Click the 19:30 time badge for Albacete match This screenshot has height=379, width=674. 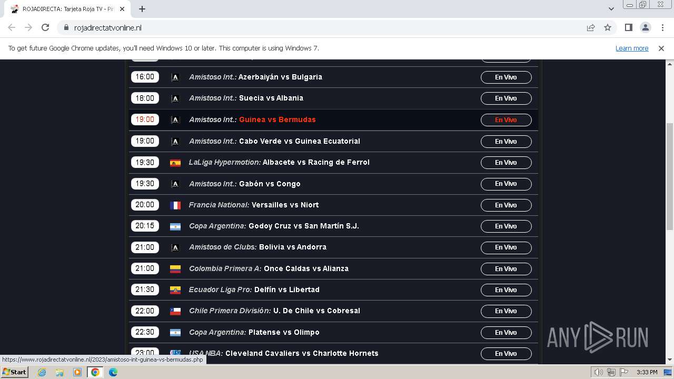point(145,162)
